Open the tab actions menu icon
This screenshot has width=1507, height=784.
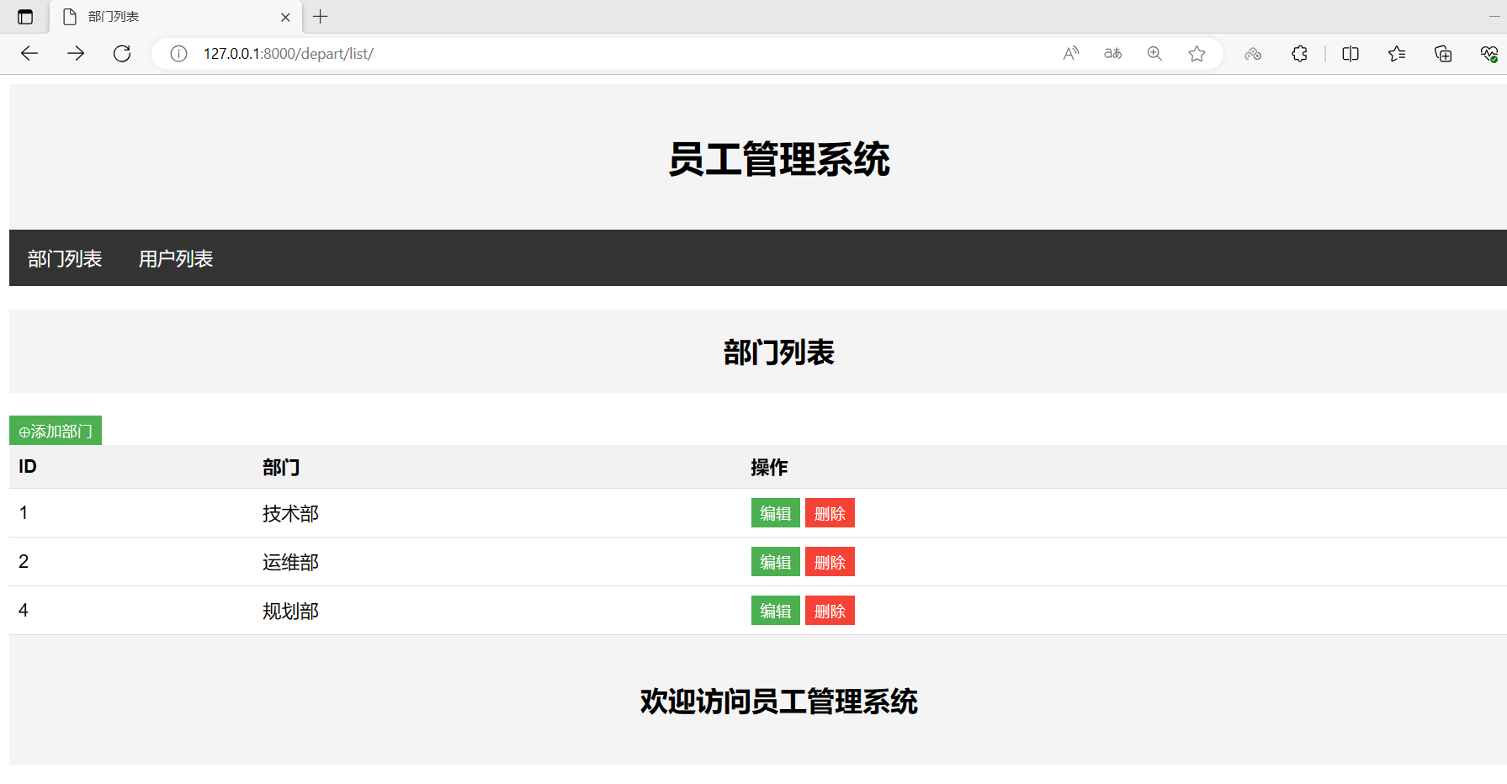25,17
